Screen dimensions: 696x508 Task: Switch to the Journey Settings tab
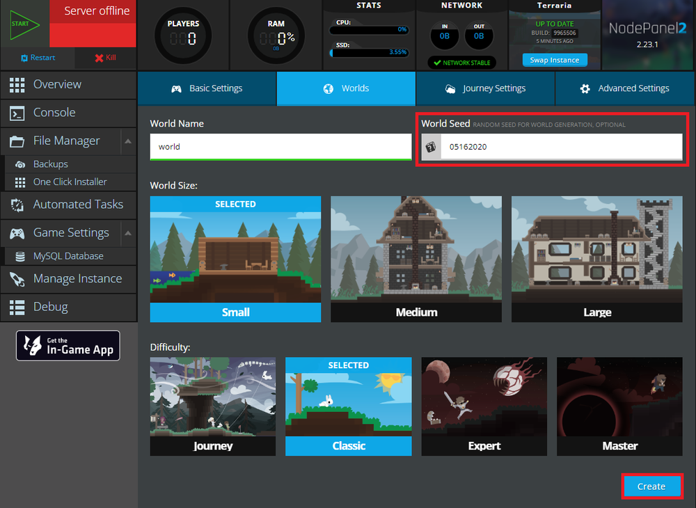point(485,88)
